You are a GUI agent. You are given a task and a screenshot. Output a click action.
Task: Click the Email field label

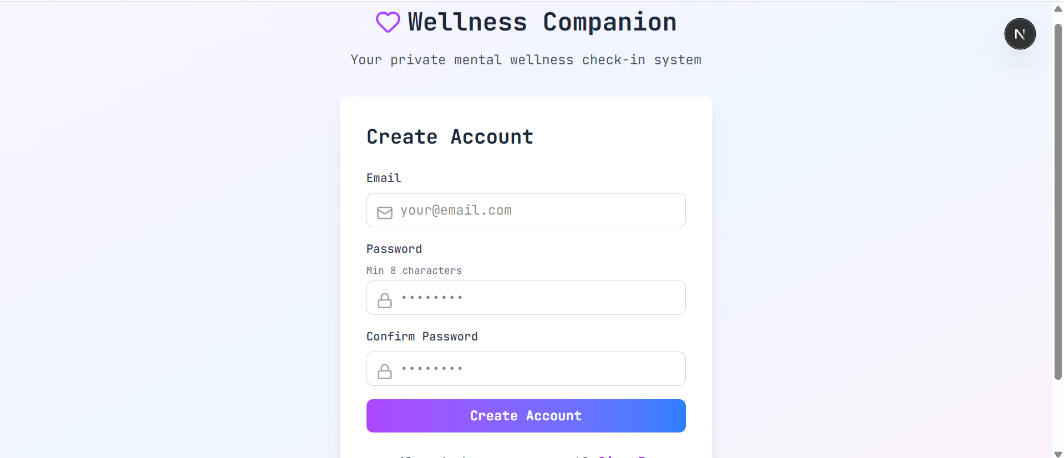384,178
